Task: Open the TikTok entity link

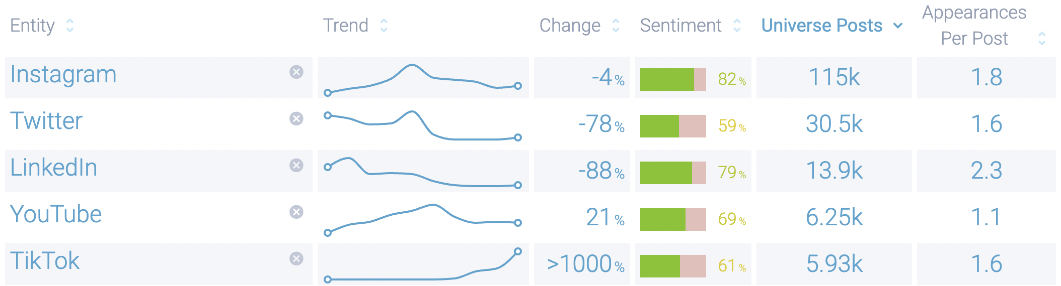Action: [45, 261]
